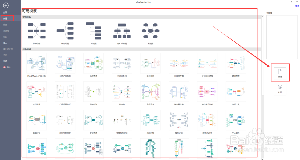The height and width of the screenshot is (160, 300).
Task: Click the red 退出 exit icon
Action: pos(4,67)
